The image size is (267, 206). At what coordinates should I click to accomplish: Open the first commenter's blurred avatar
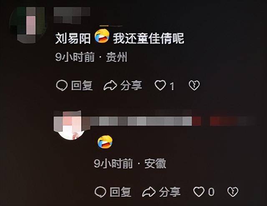click(x=28, y=25)
